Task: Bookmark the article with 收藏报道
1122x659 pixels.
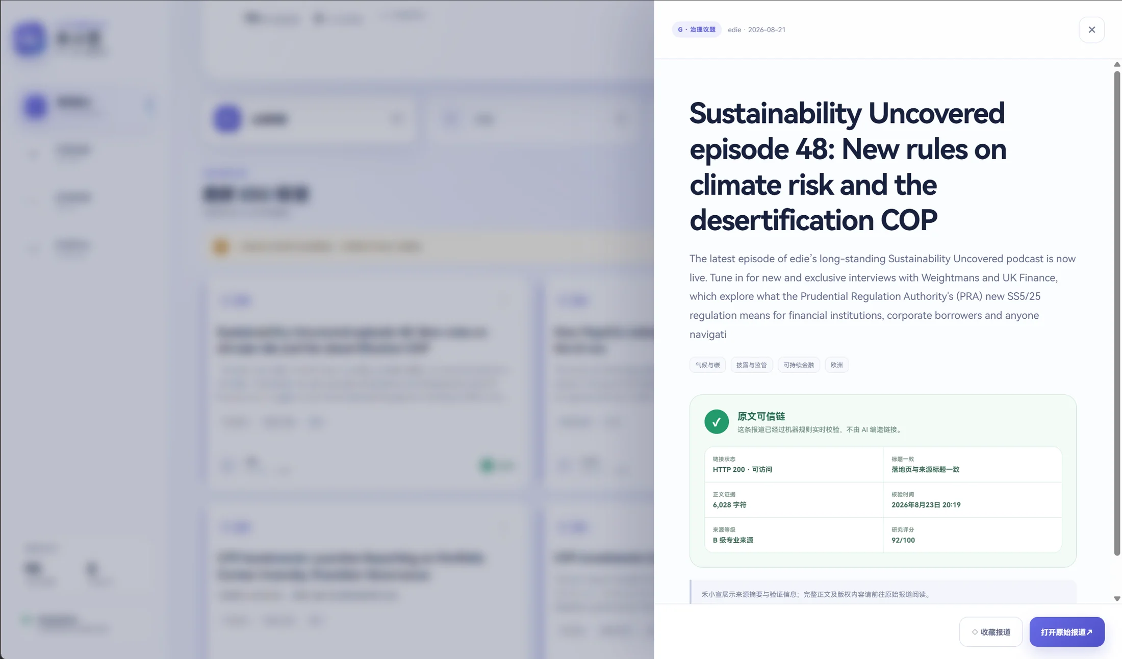Action: pos(991,632)
